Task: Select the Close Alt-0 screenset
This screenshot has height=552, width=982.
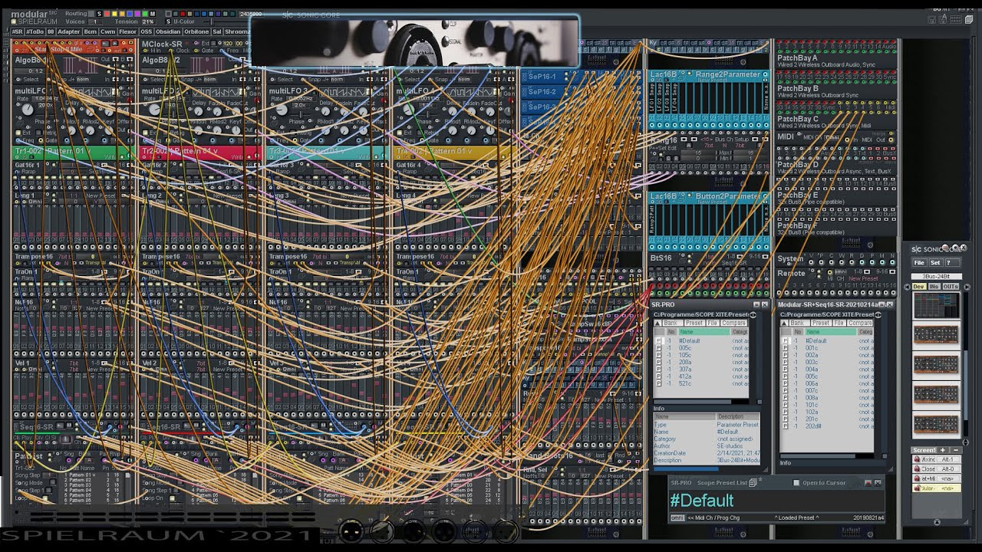Action: 937,468
